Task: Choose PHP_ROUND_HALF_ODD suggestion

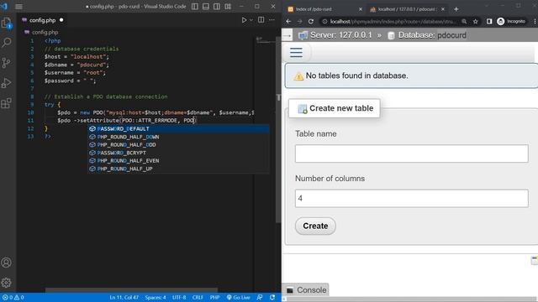Action: tap(178, 144)
